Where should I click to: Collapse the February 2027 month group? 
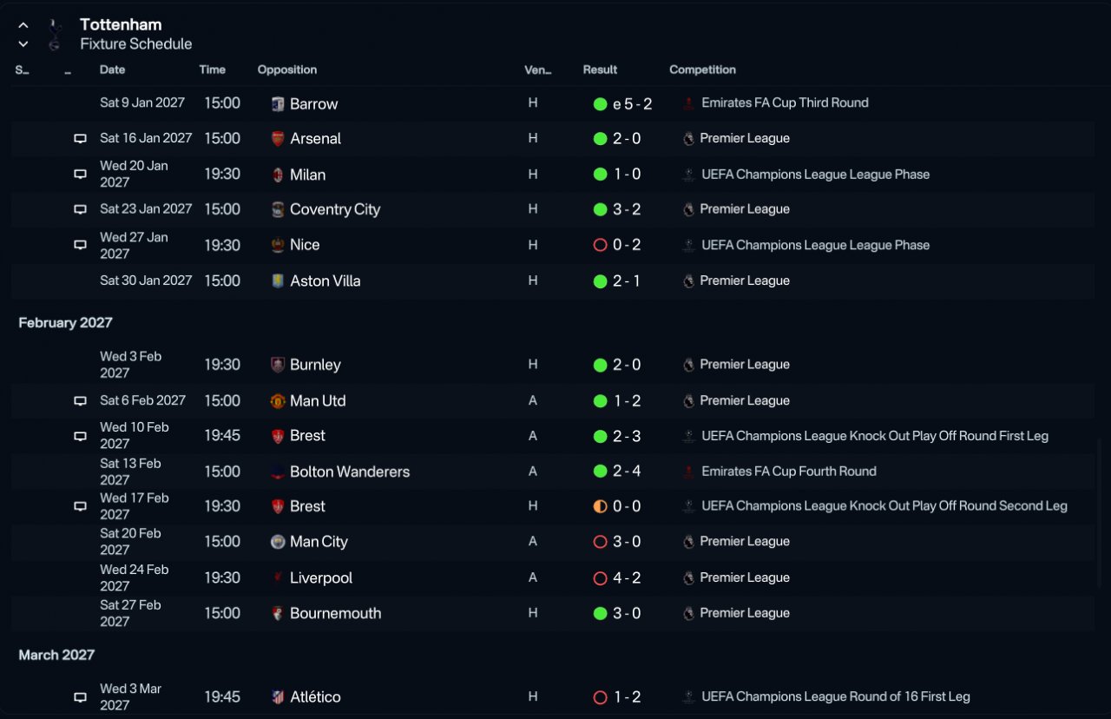[x=65, y=323]
